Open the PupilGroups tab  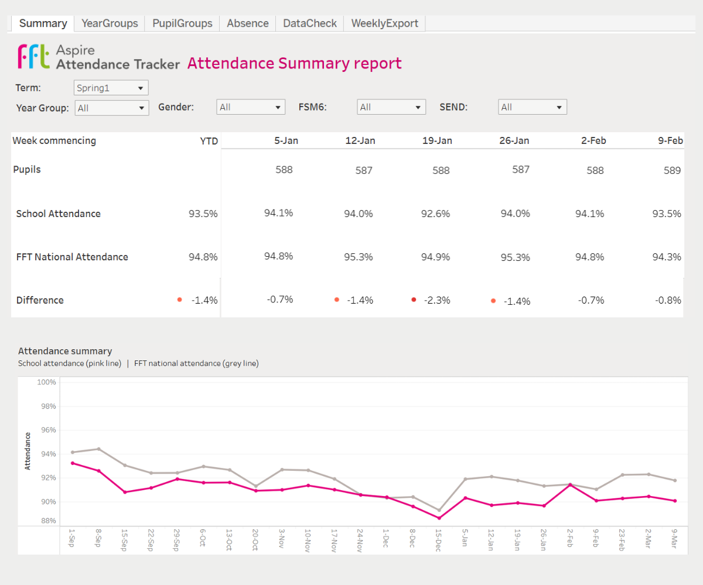182,23
